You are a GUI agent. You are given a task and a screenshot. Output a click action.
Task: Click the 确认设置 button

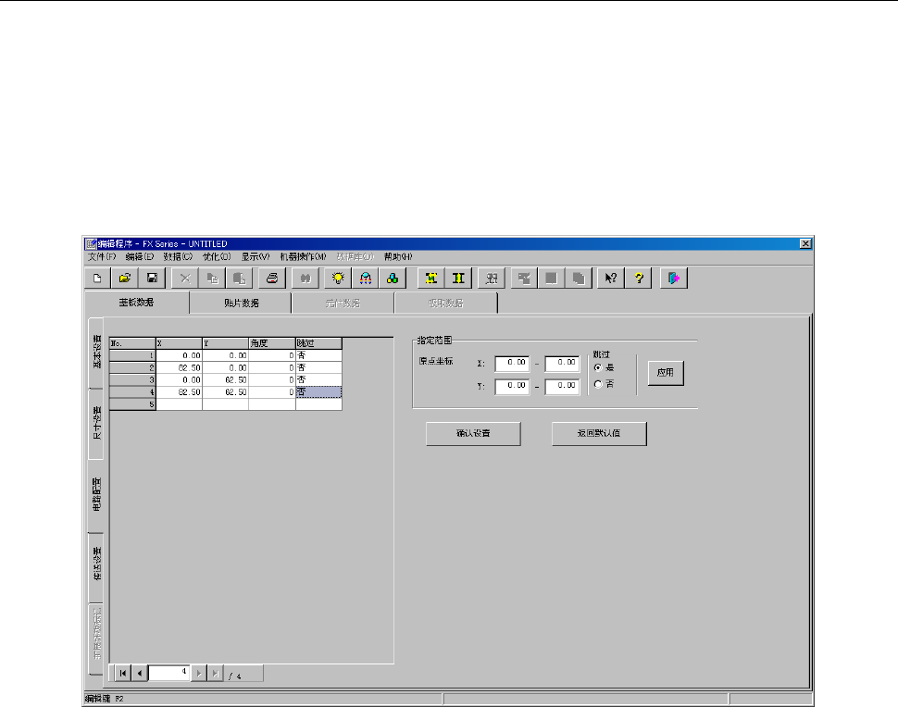(473, 433)
